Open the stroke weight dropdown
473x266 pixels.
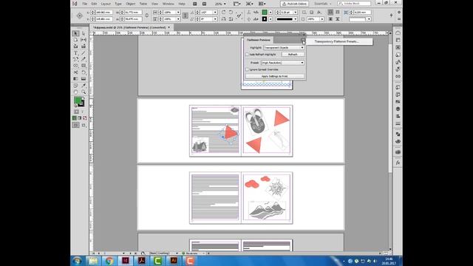296,13
